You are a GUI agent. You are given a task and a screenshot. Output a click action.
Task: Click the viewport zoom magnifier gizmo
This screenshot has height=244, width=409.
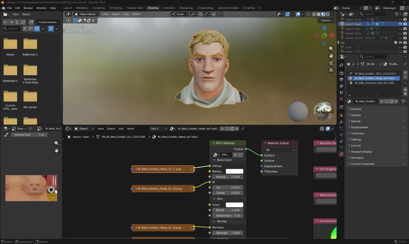click(x=331, y=49)
